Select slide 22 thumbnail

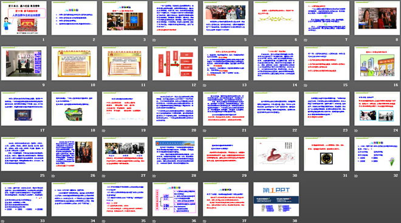pyautogui.click(x=276, y=108)
